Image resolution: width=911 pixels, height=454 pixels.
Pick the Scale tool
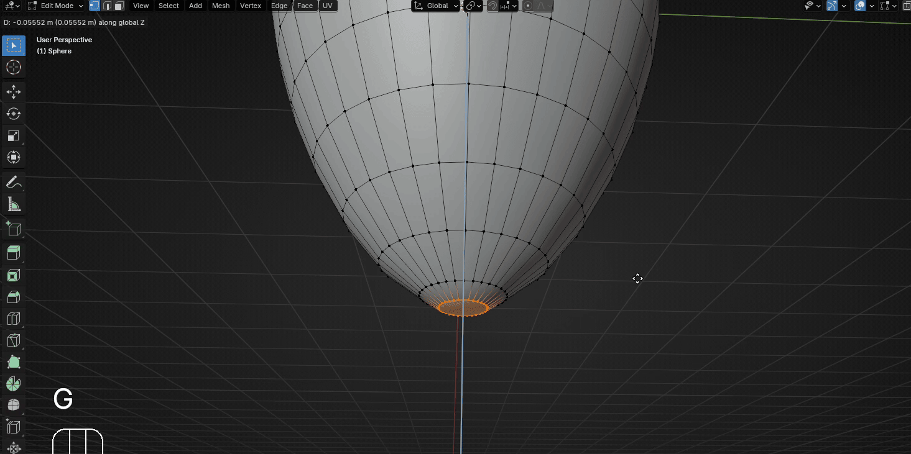tap(13, 135)
